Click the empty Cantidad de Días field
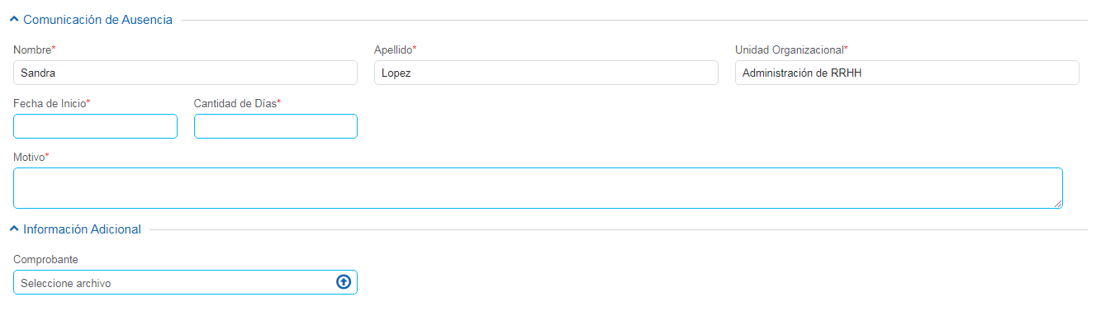1096x316 pixels. point(276,126)
